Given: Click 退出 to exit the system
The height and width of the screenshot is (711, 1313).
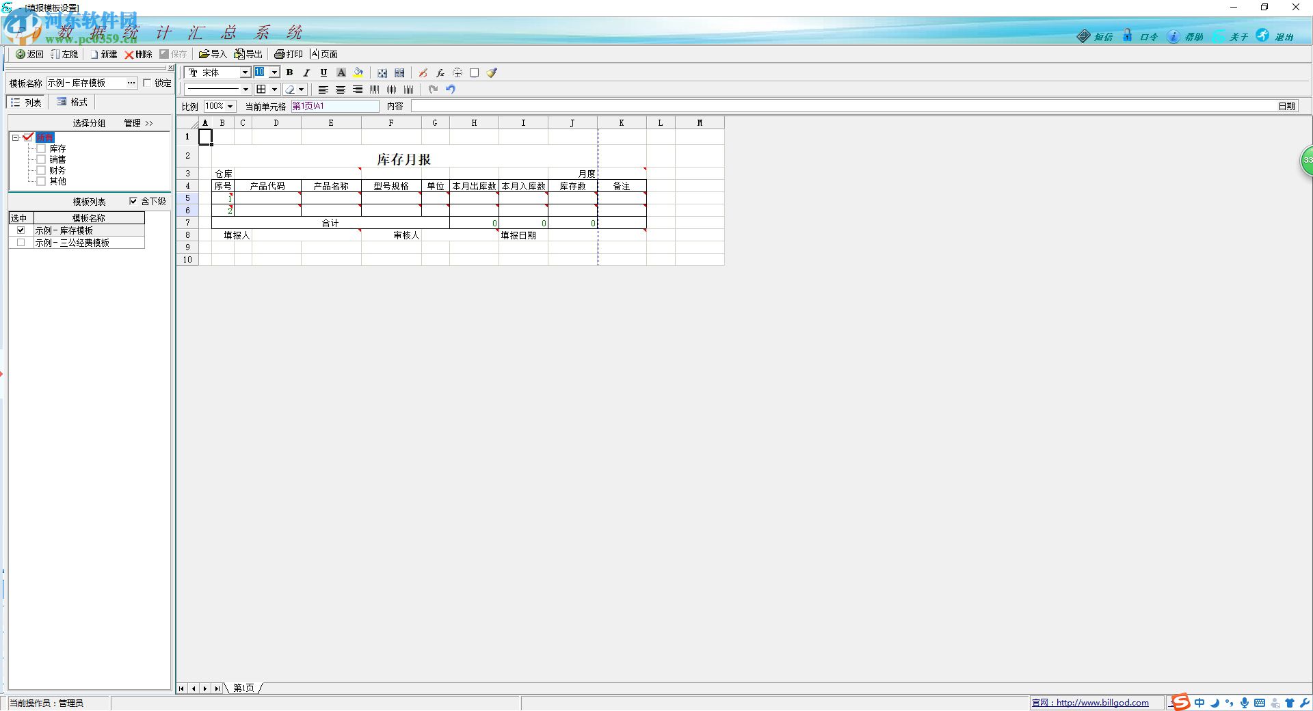Looking at the screenshot, I should click(x=1276, y=36).
